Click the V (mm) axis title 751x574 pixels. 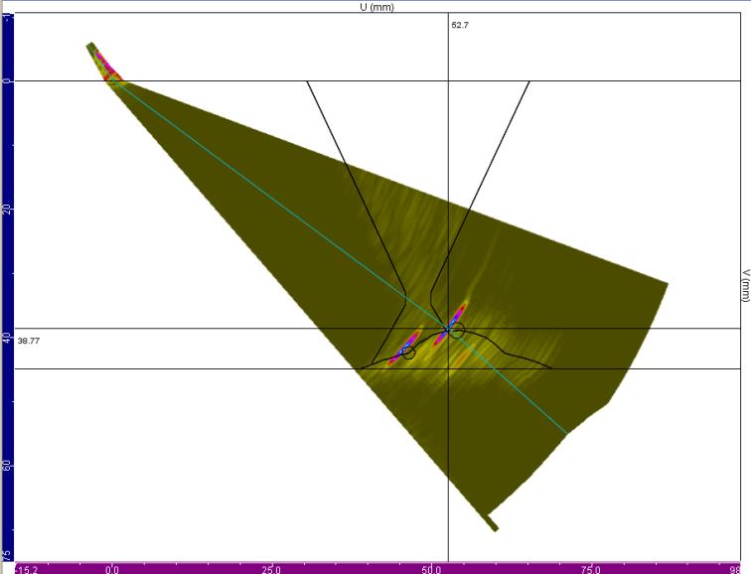(745, 286)
